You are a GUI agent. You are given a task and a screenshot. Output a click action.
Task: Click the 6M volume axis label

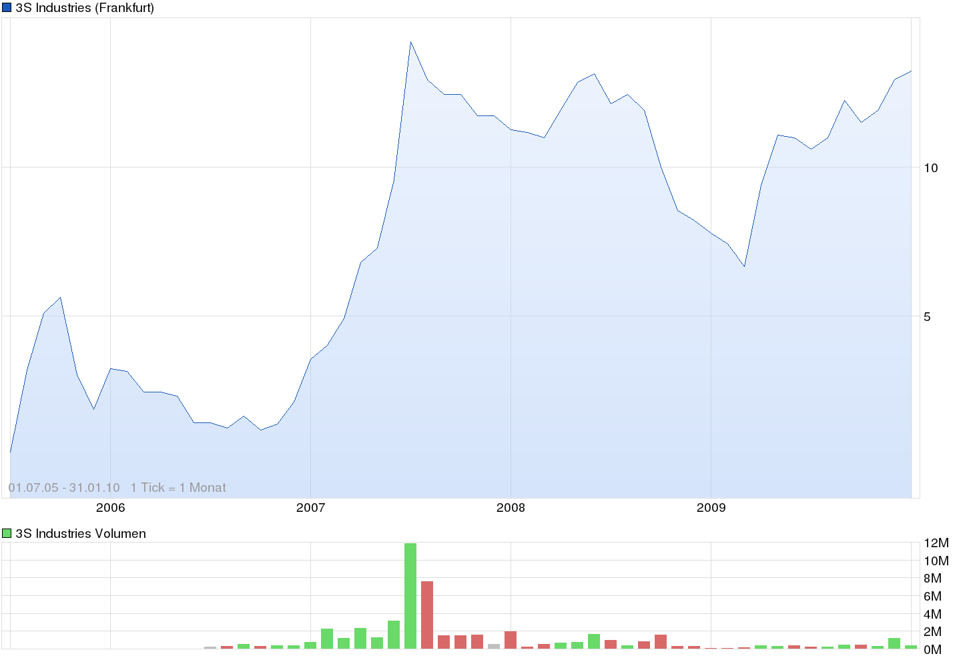pyautogui.click(x=933, y=596)
